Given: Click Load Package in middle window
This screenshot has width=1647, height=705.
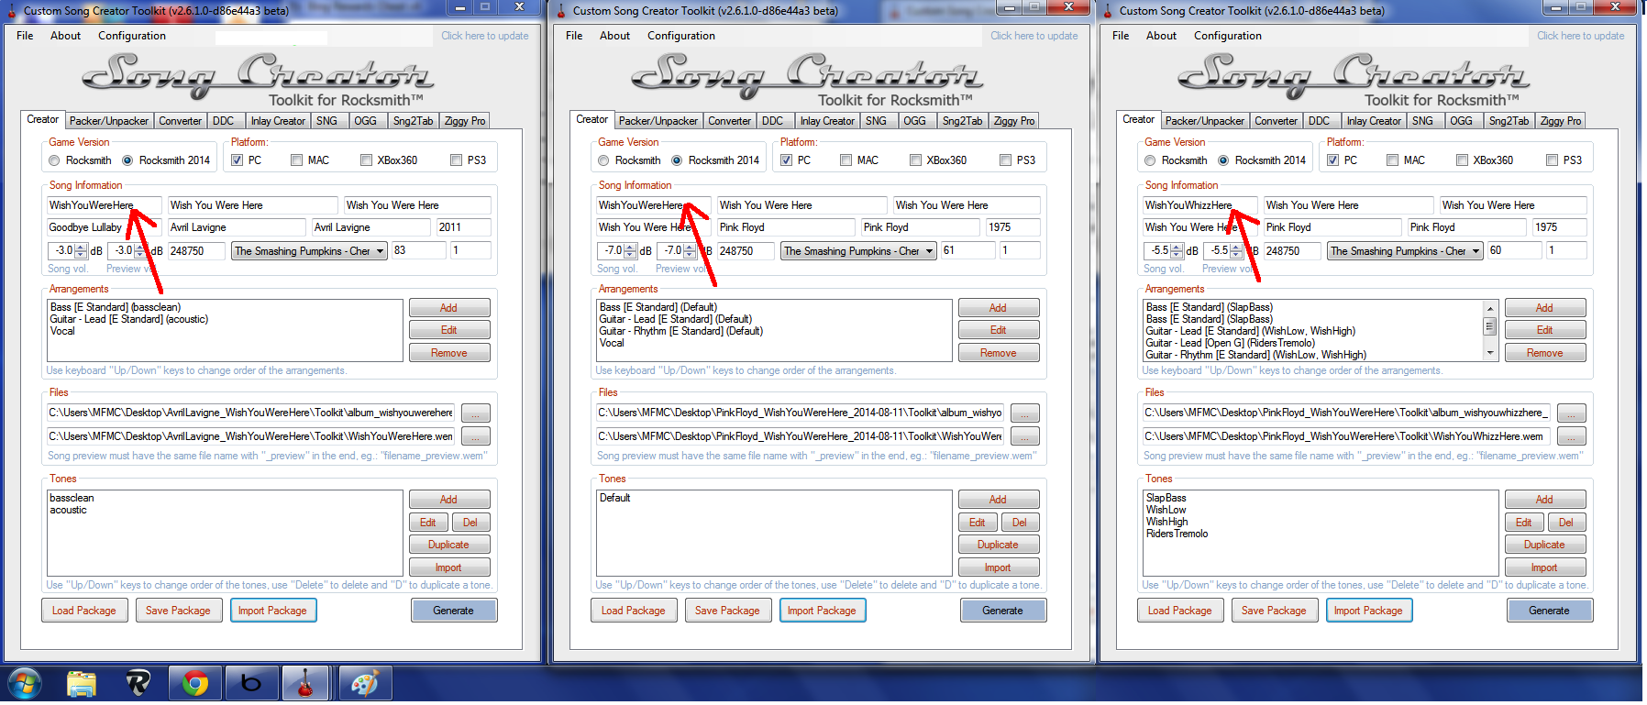Looking at the screenshot, I should coord(634,611).
